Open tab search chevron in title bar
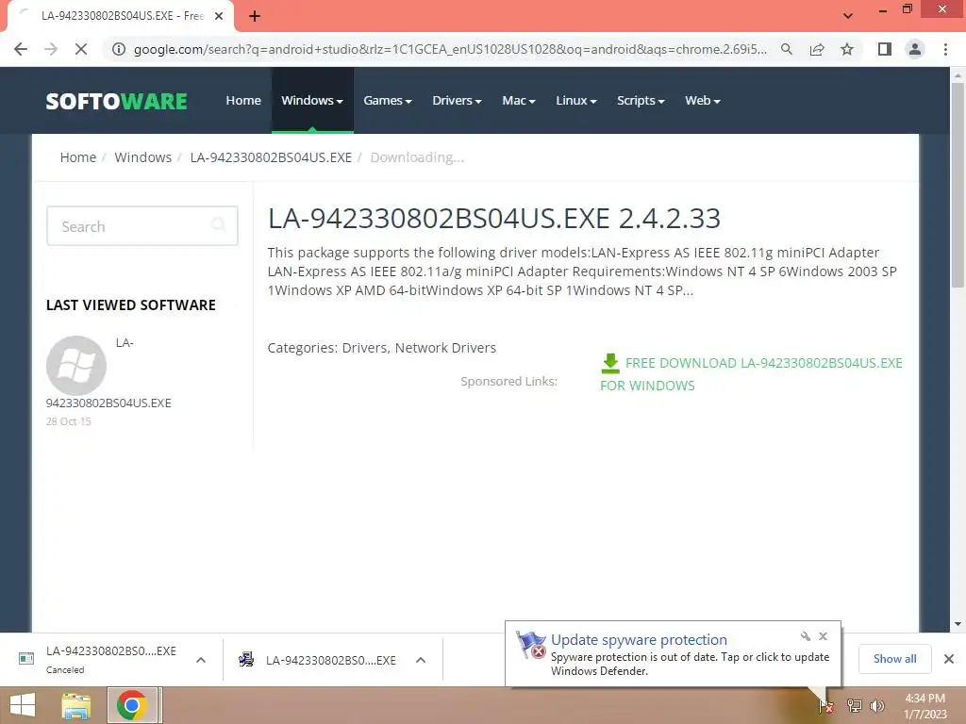This screenshot has height=724, width=966. [x=848, y=15]
